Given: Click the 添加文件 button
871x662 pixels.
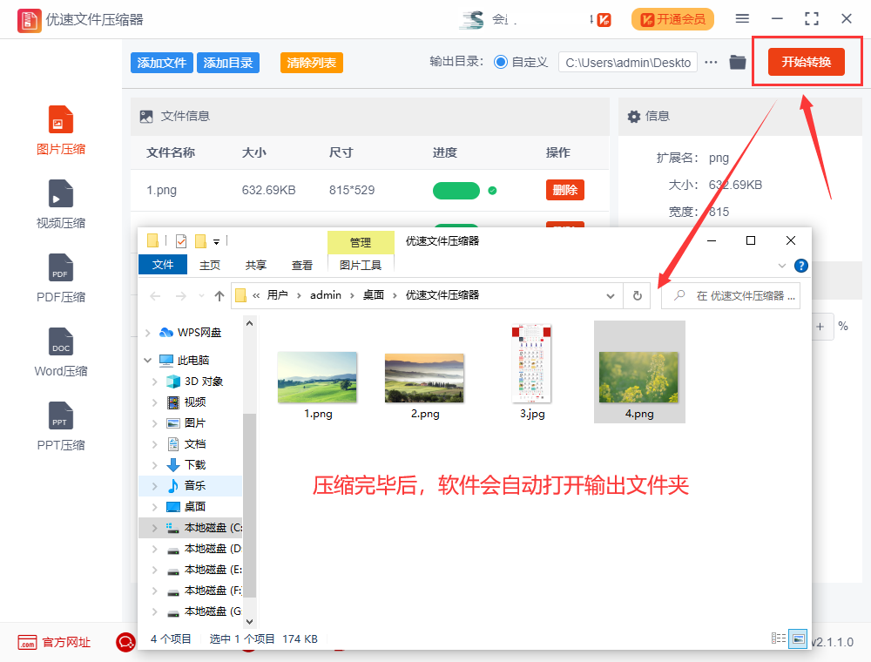Looking at the screenshot, I should point(162,63).
